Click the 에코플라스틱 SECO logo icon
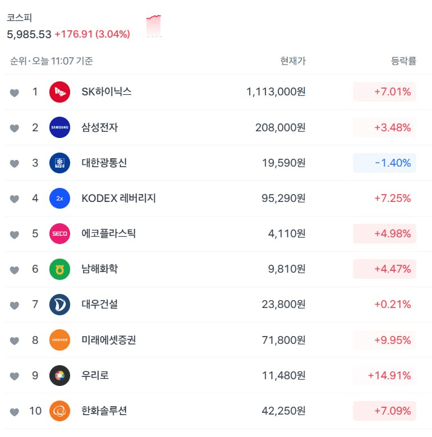 point(59,233)
